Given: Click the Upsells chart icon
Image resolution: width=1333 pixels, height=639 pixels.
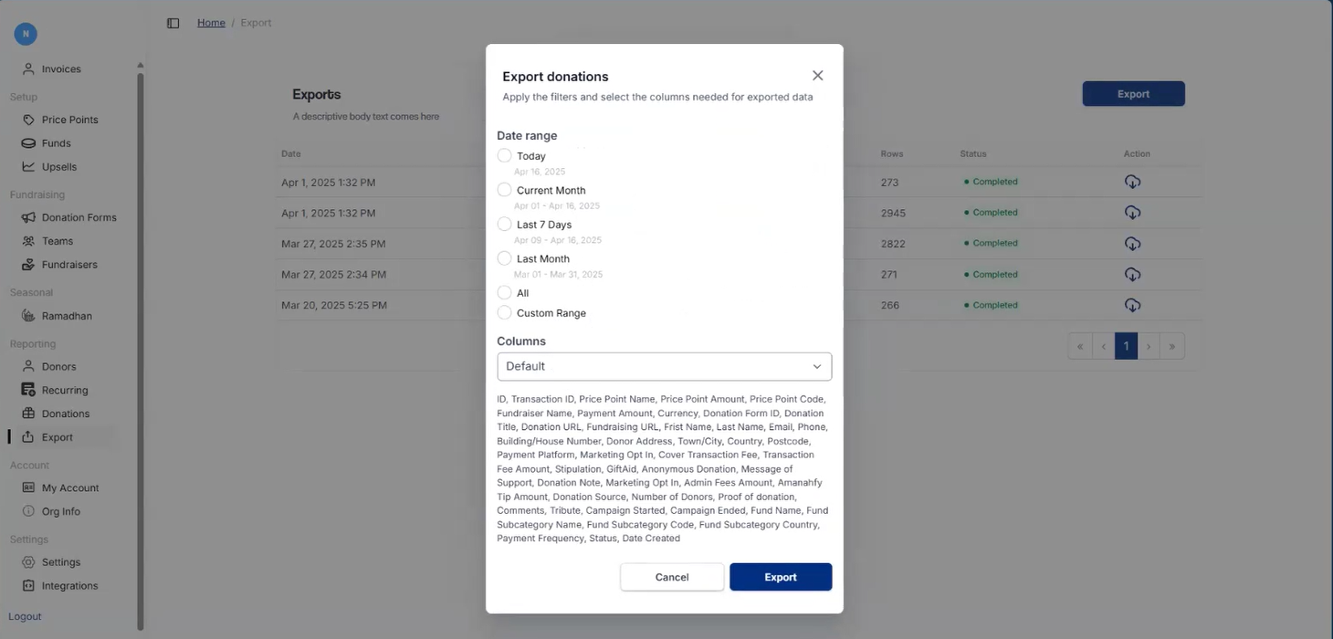Looking at the screenshot, I should [x=28, y=167].
